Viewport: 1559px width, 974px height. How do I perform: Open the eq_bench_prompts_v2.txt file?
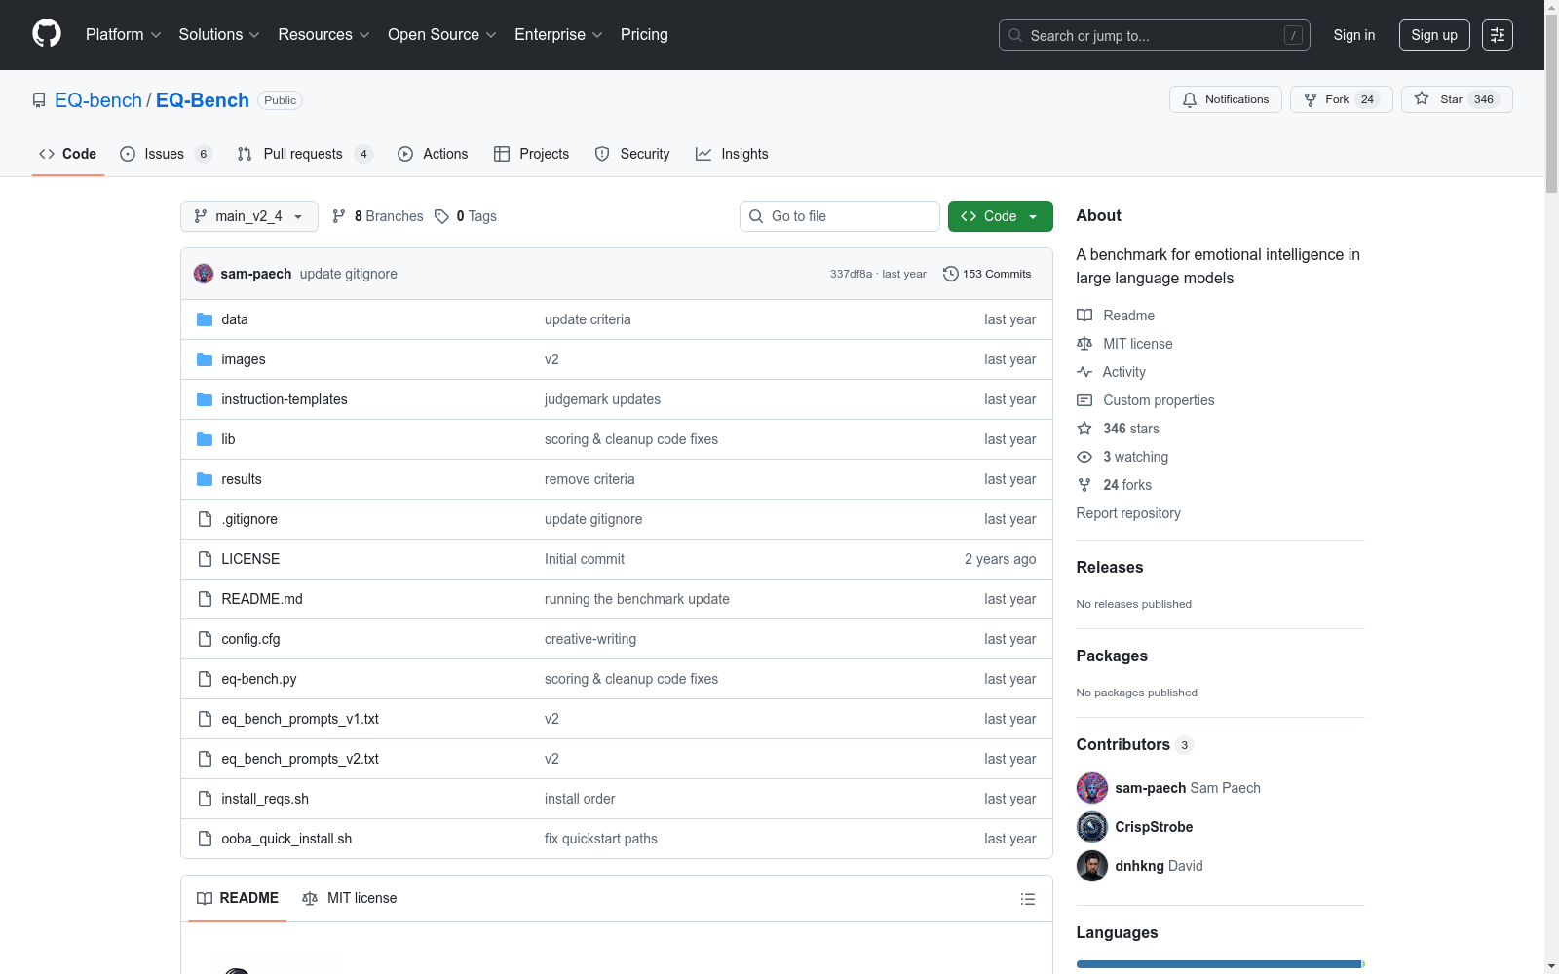[x=300, y=759]
